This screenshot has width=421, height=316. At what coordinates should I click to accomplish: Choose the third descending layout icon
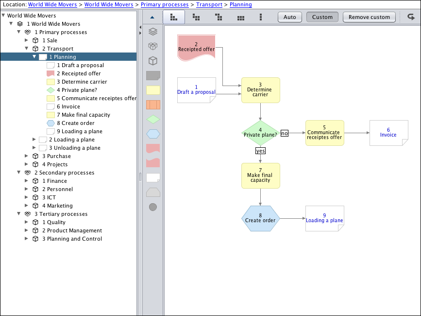219,17
